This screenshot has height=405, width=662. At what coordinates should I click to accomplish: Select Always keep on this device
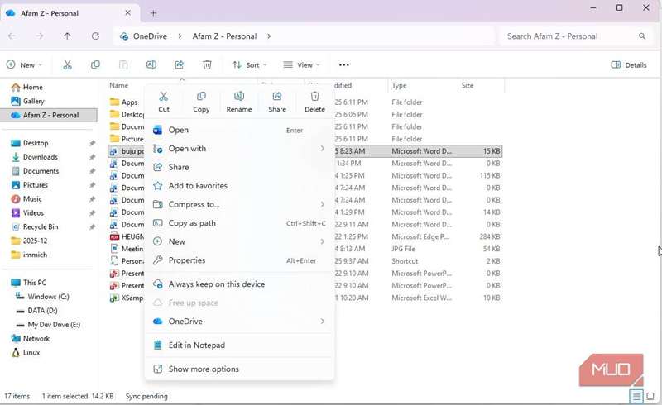point(217,284)
